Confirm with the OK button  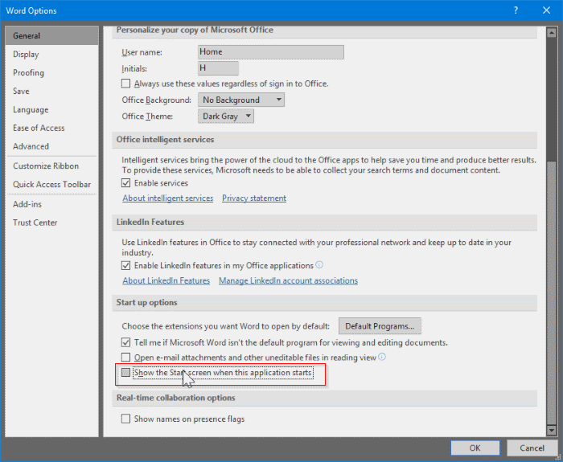coord(475,448)
